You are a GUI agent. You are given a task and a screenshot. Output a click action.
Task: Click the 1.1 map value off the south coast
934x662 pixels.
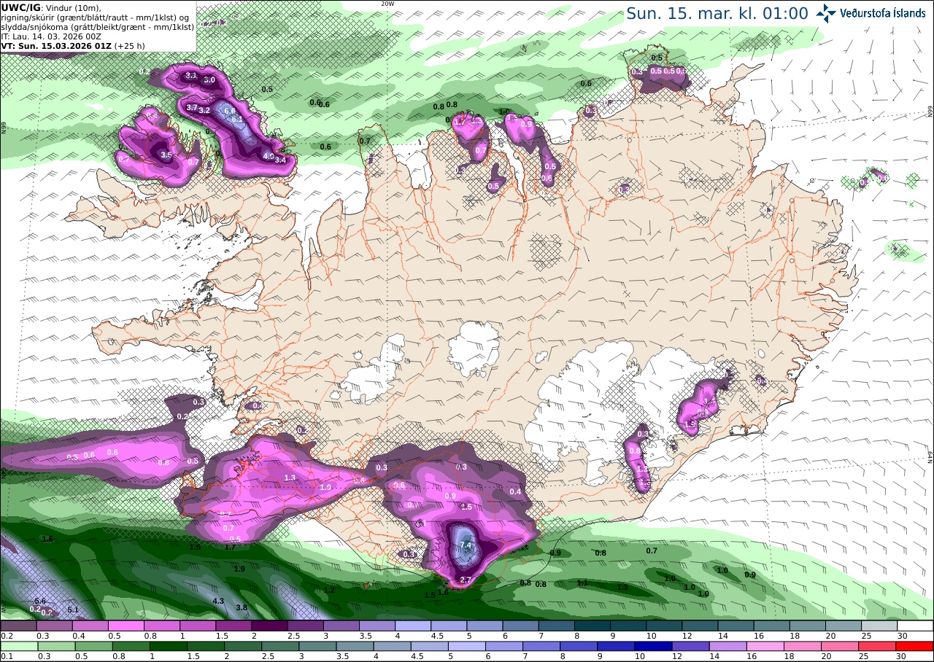[582, 583]
